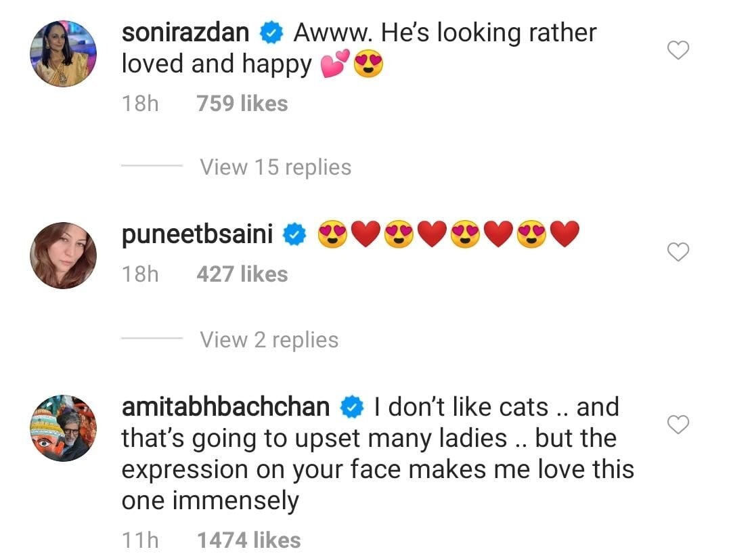Open puneetbsaini's profile picture
Screen dimensions: 731x560
(64, 255)
